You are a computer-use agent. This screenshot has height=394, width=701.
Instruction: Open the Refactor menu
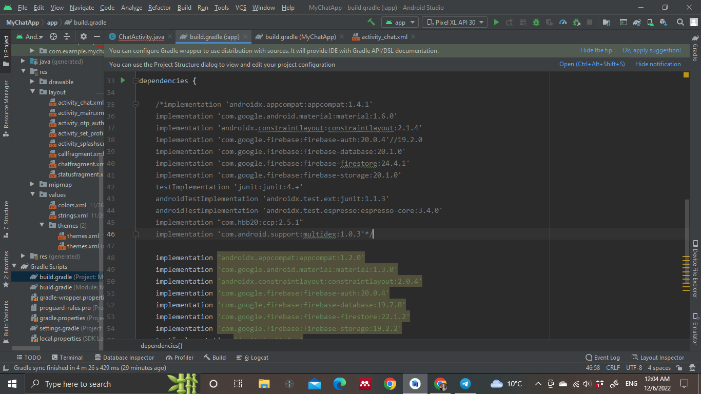[160, 8]
